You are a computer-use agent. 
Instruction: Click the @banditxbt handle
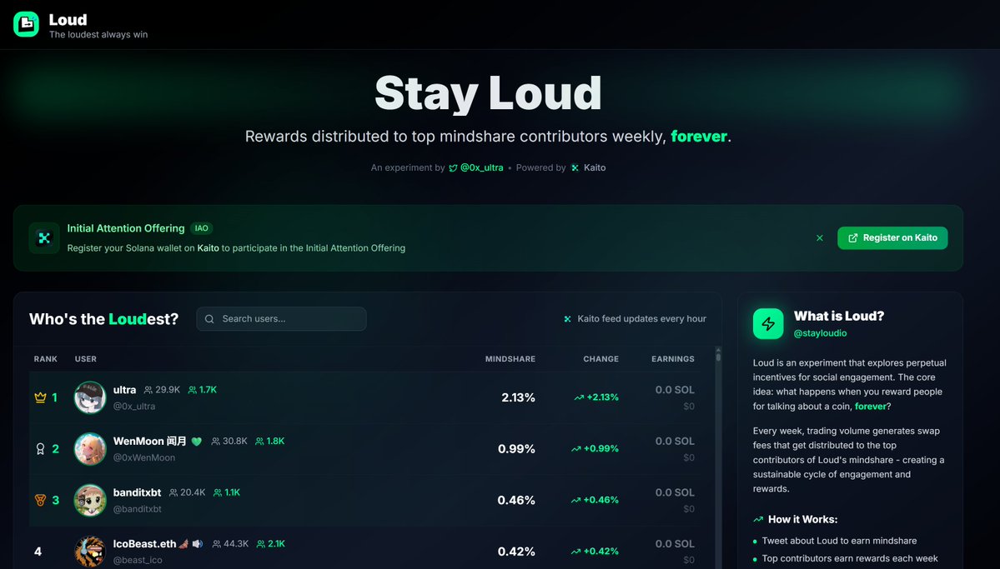(x=137, y=509)
